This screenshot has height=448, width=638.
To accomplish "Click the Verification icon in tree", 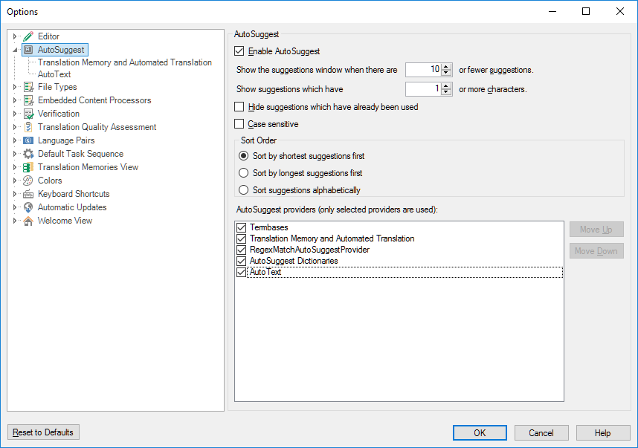I will coord(28,114).
